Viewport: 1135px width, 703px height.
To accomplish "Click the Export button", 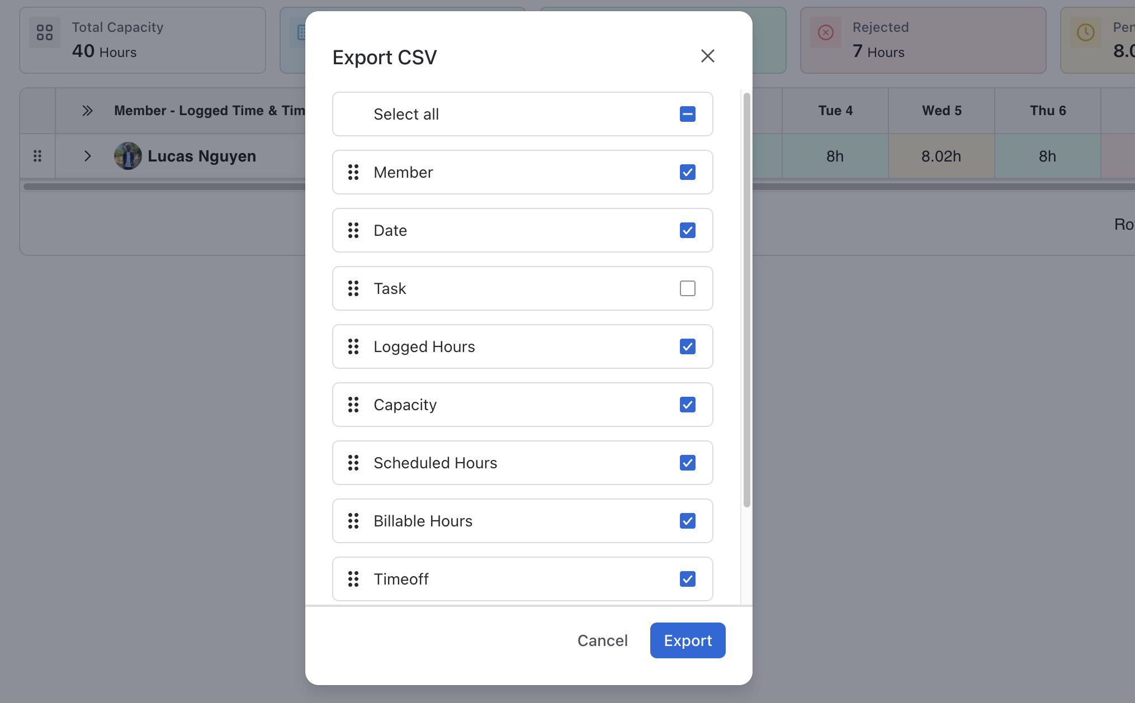I will (688, 640).
